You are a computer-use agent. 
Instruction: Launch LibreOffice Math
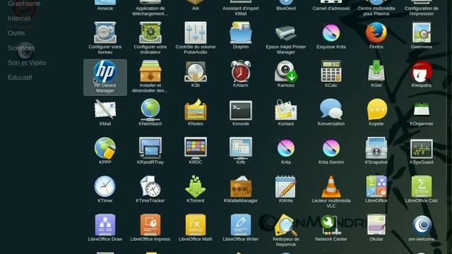pos(196,228)
